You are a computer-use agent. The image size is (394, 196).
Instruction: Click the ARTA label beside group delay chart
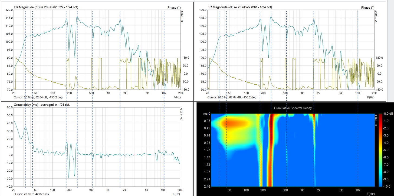182,114
